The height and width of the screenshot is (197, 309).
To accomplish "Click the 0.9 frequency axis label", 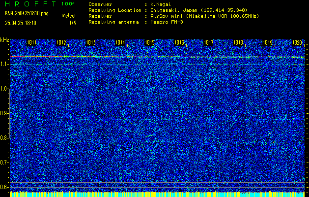I will click(4, 113).
